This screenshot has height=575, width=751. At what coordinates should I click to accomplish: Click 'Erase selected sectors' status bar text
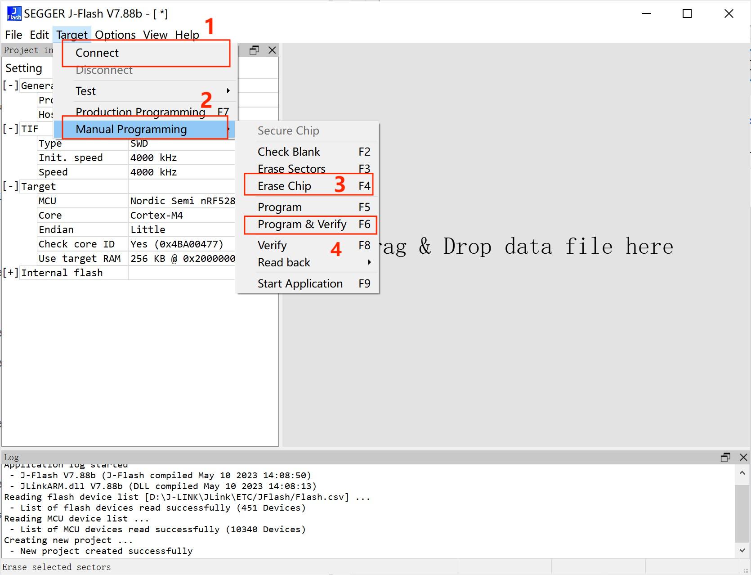click(57, 567)
